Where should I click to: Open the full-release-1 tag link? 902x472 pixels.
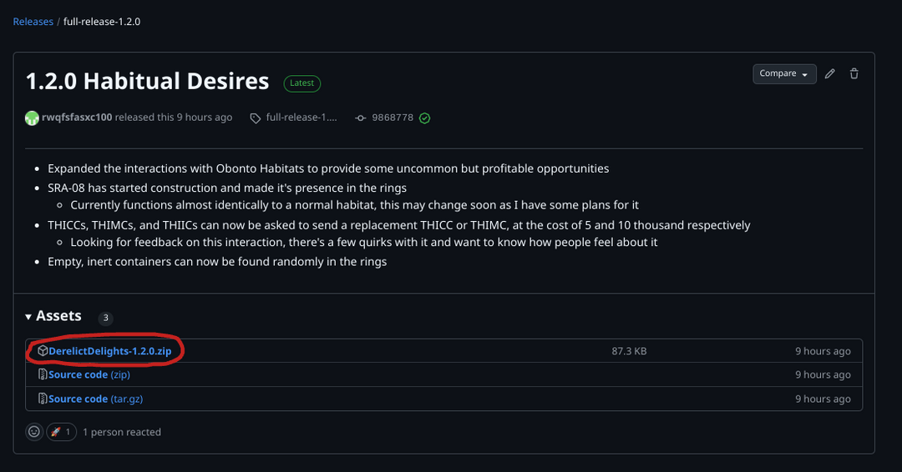coord(302,118)
